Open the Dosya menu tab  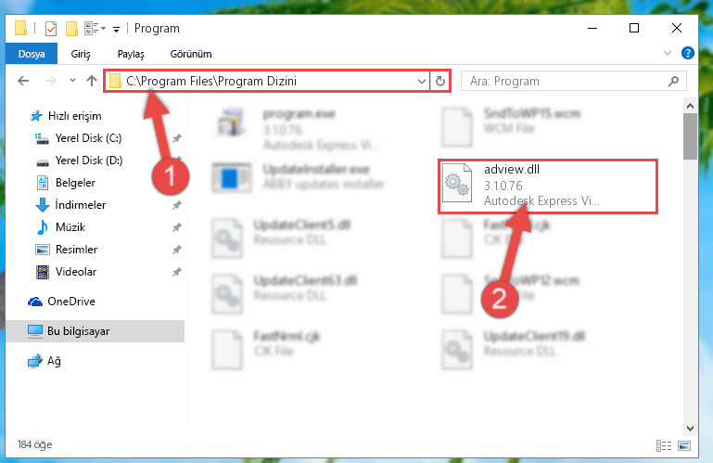click(32, 54)
